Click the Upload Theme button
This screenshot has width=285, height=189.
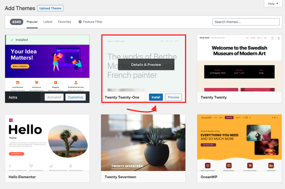(50, 8)
